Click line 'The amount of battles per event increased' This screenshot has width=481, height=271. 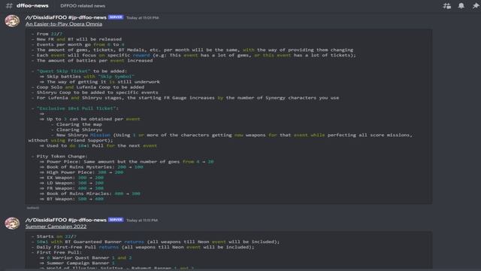[x=92, y=60]
